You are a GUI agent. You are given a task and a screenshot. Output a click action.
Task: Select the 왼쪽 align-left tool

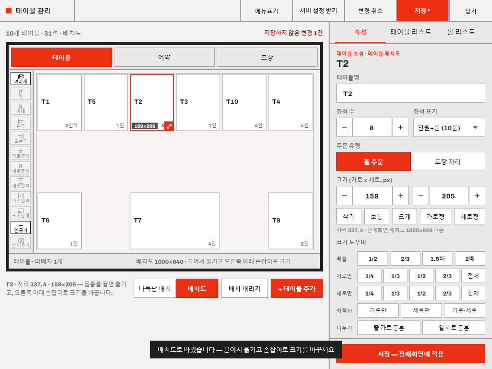click(x=21, y=123)
